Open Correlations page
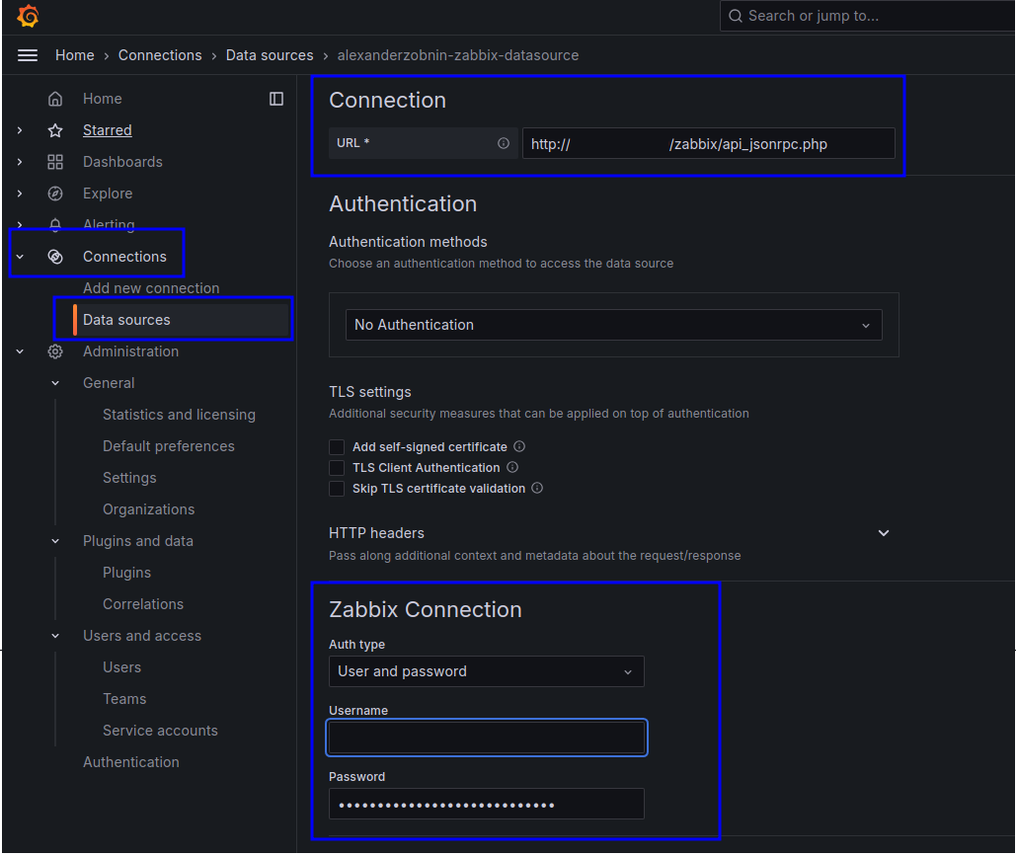1017x856 pixels. click(x=143, y=604)
